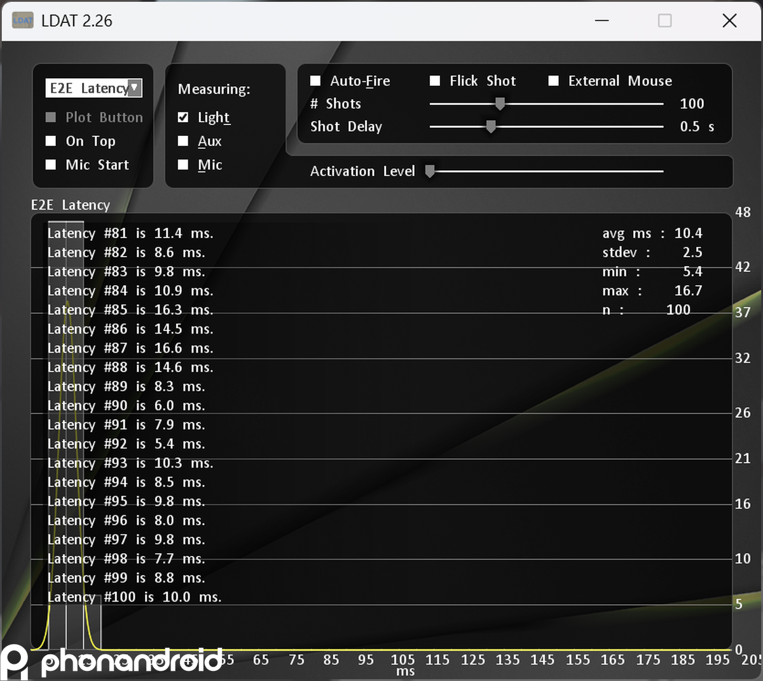This screenshot has width=763, height=681.
Task: Select the Latency #90 is 6.0 ms line
Action: [126, 405]
